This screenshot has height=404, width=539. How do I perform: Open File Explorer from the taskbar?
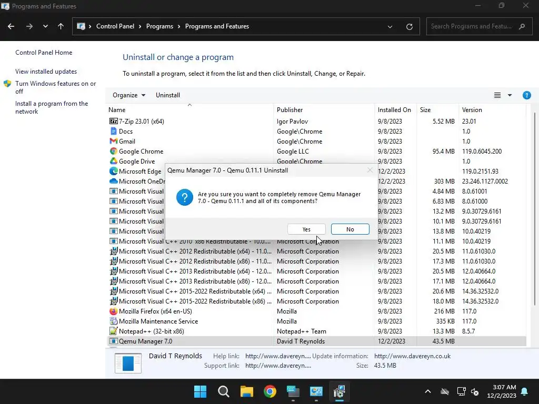[x=246, y=391]
